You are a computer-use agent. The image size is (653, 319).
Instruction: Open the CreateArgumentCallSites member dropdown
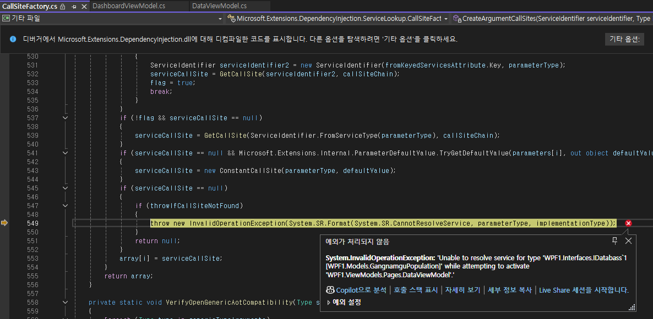pyautogui.click(x=552, y=18)
